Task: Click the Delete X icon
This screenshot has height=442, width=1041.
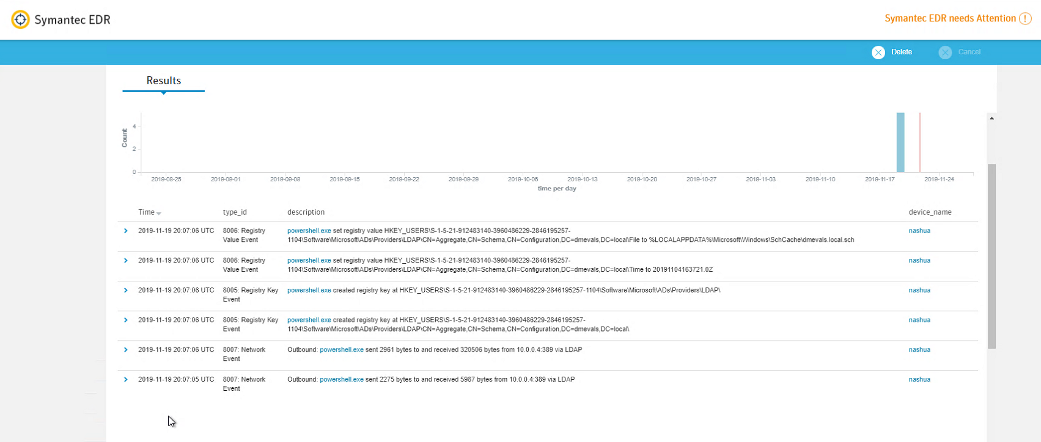Action: click(878, 53)
